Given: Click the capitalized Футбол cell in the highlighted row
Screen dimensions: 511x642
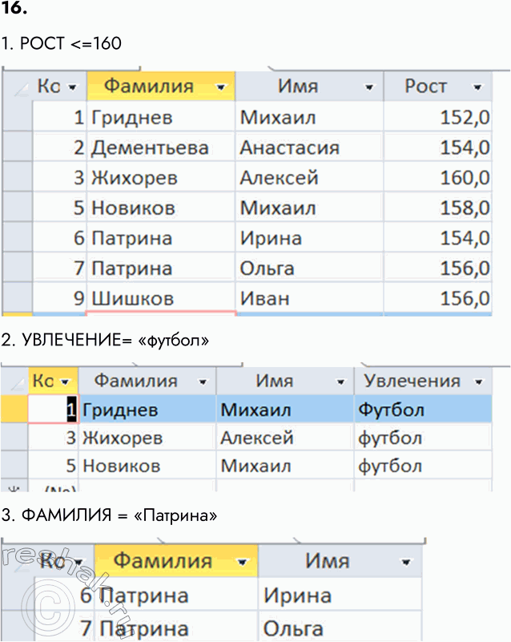Looking at the screenshot, I should [391, 410].
